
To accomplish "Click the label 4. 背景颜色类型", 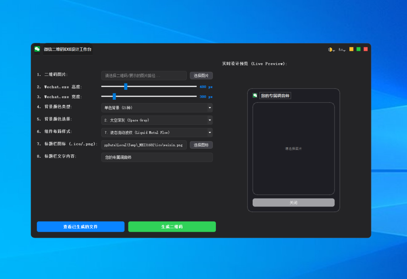I will [x=54, y=107].
